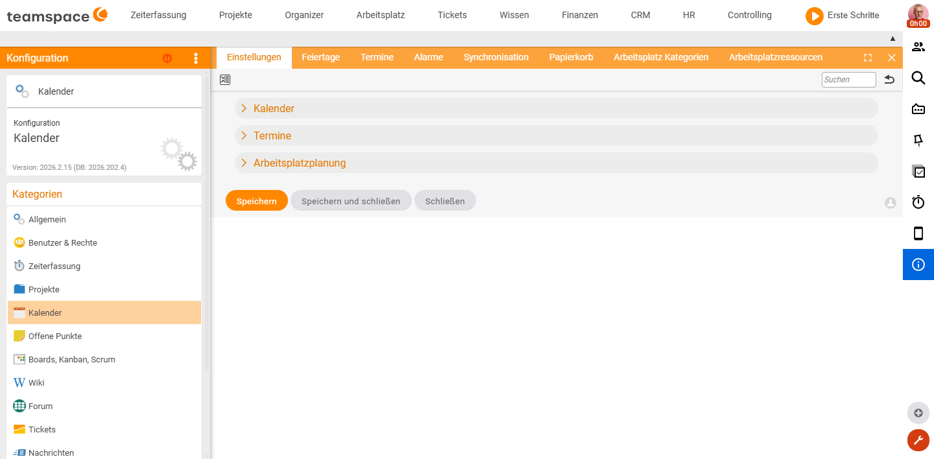Click the grey plus circle button
Screen dimensions: 934x459
[x=918, y=413]
